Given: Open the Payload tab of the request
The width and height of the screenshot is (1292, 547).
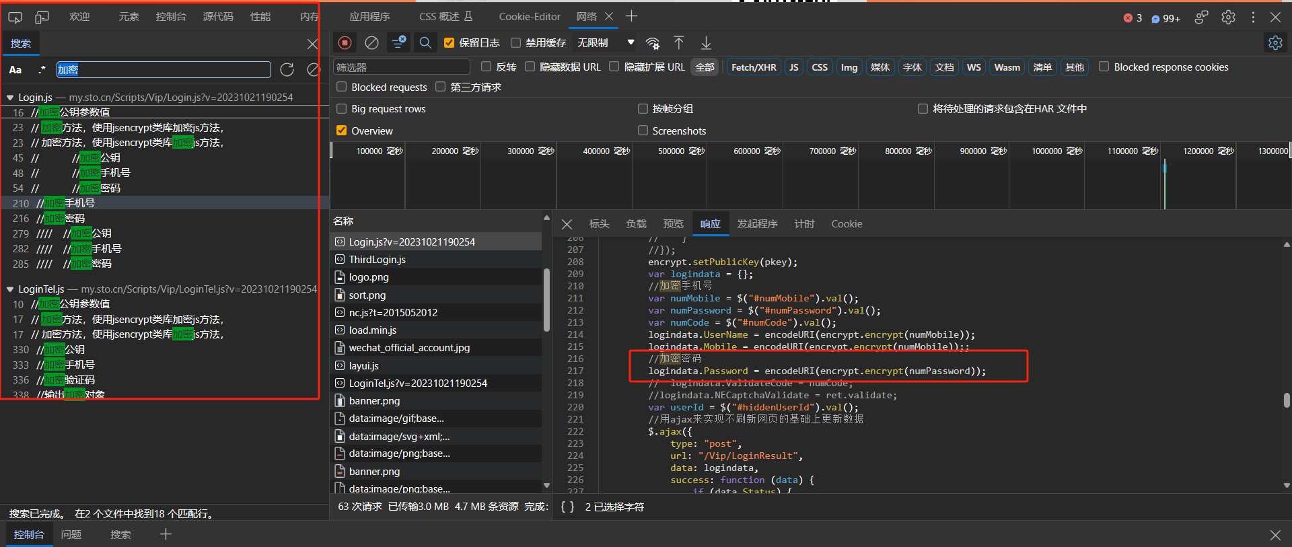Looking at the screenshot, I should point(636,224).
